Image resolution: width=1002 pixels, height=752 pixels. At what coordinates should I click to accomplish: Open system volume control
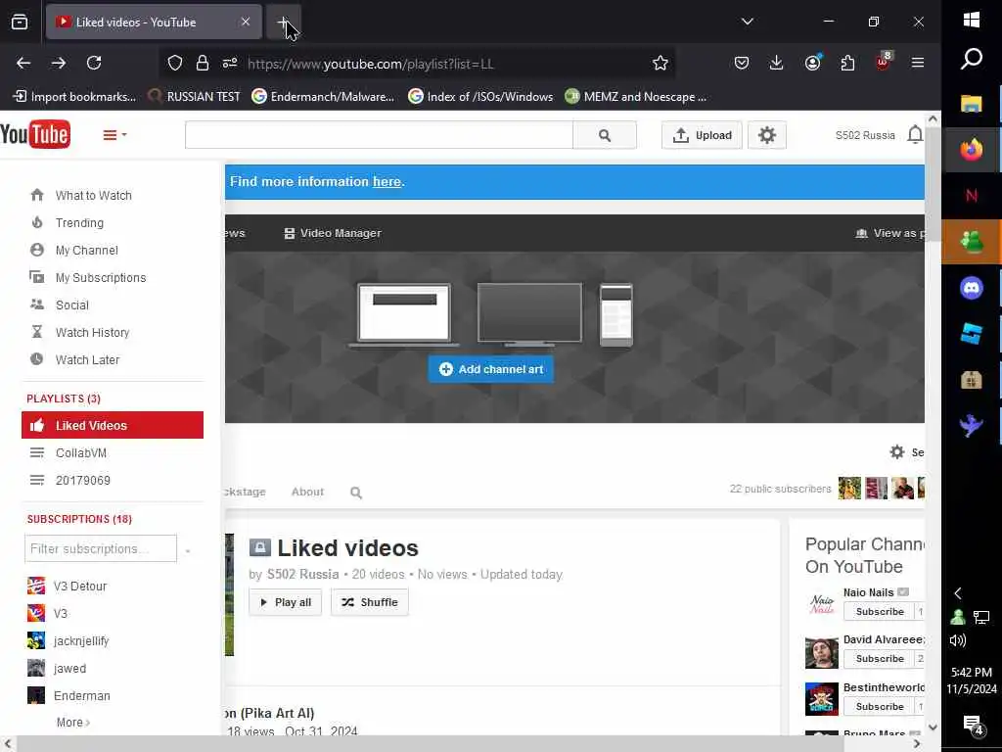pos(958,640)
